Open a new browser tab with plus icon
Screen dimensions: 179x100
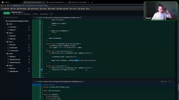92,2
